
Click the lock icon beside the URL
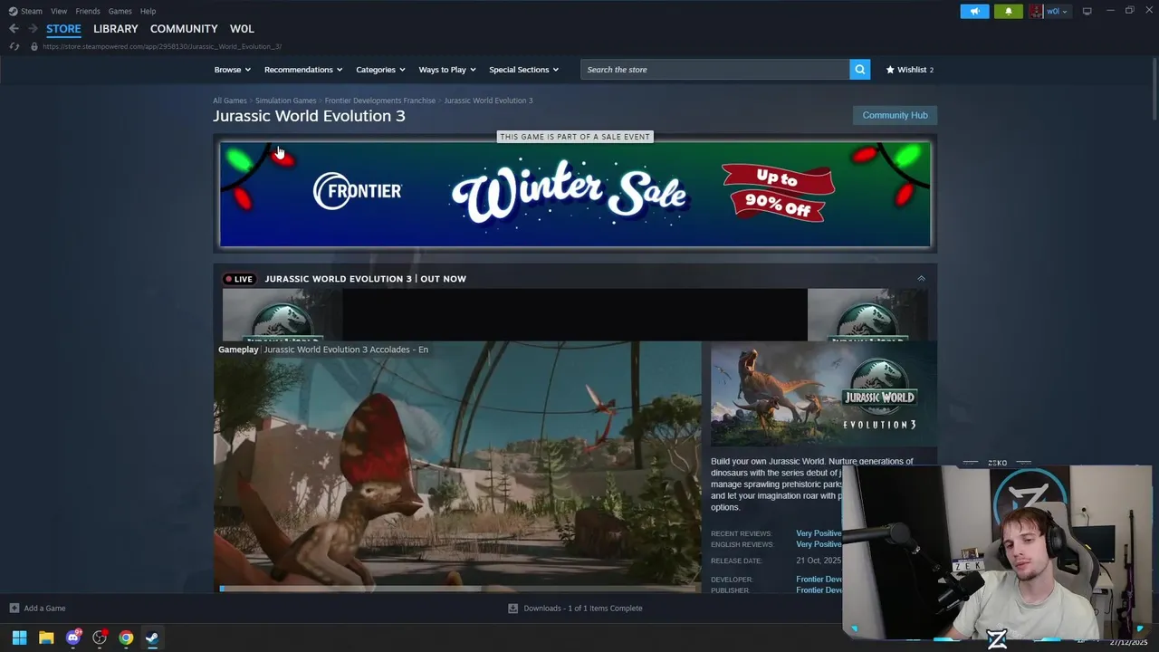coord(34,46)
